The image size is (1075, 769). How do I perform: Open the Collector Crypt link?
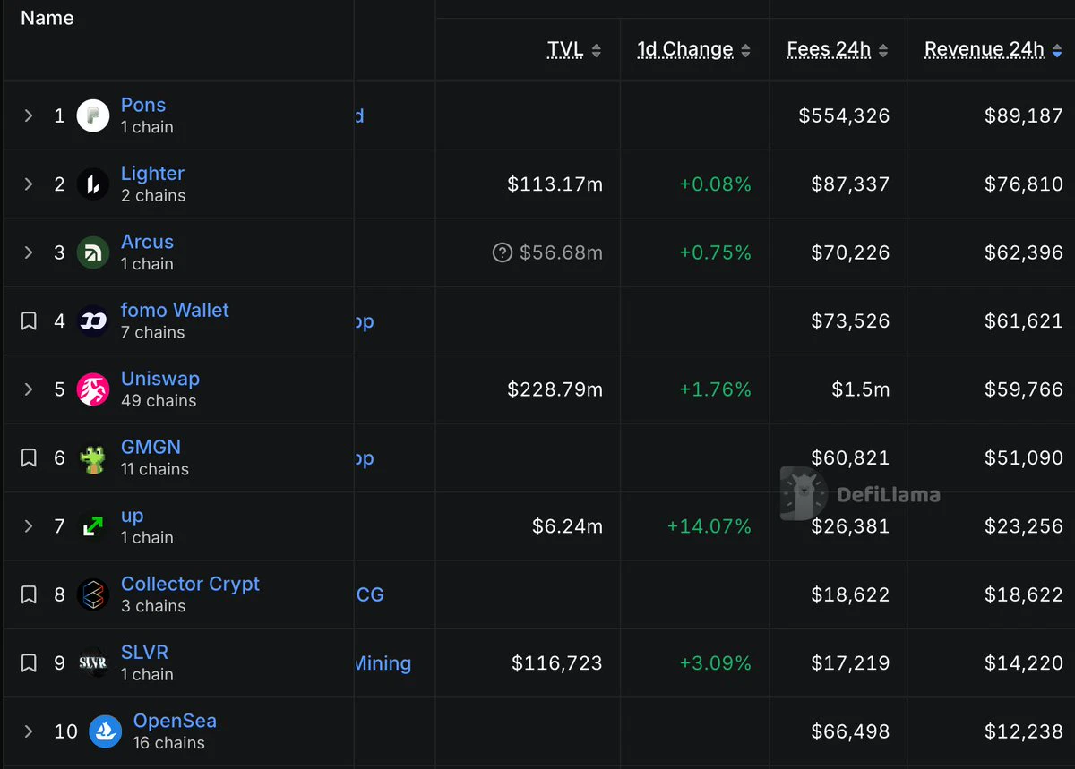(x=190, y=584)
